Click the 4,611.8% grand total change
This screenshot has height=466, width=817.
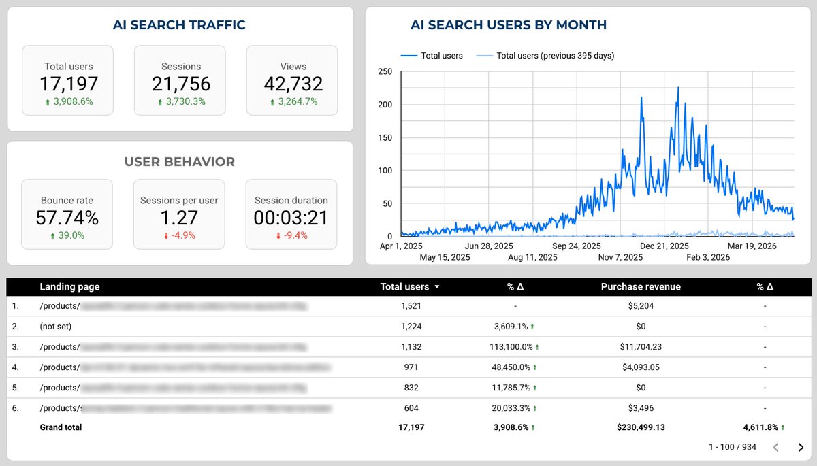click(x=765, y=427)
